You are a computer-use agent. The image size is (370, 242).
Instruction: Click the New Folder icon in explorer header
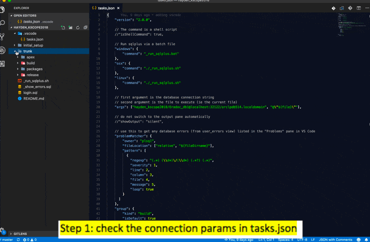coord(70,27)
